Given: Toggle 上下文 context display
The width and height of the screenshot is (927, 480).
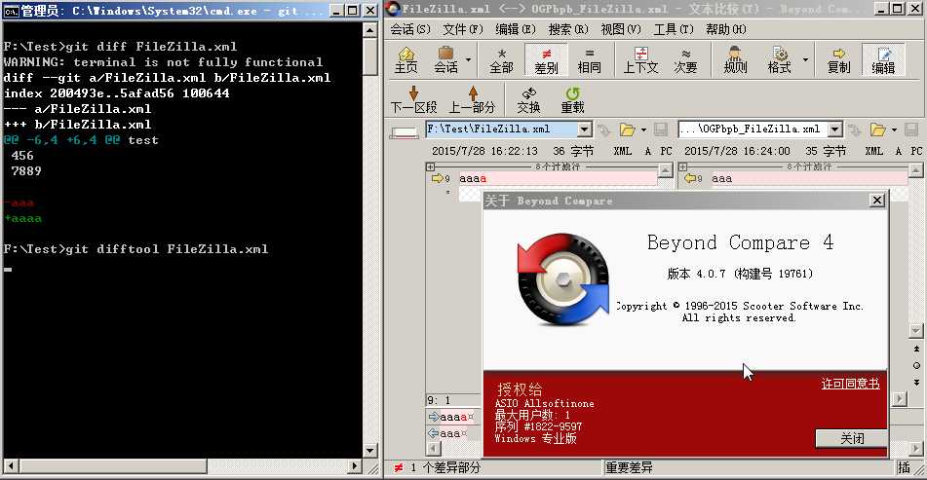Looking at the screenshot, I should (x=640, y=59).
